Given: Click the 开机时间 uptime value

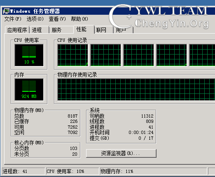Looking at the screenshot, I should point(141,132).
